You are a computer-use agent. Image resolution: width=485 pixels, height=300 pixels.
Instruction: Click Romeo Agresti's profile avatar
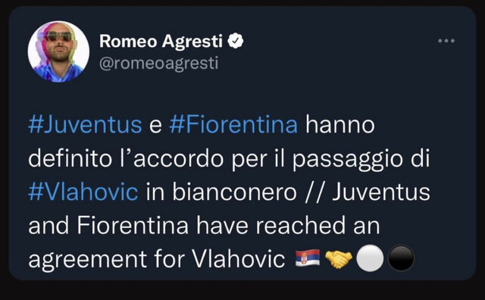click(58, 52)
